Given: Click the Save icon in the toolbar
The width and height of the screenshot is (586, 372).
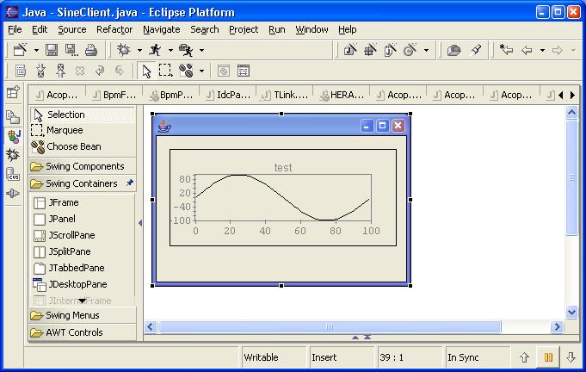Looking at the screenshot, I should pos(52,50).
